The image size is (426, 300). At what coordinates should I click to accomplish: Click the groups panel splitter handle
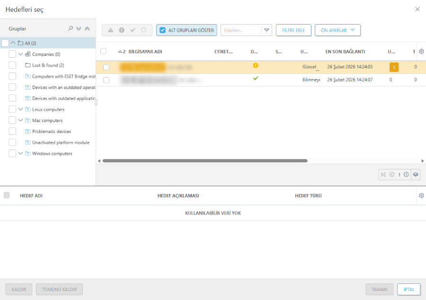coord(96,102)
